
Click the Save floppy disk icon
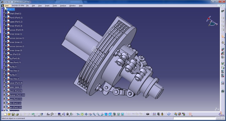coord(13,114)
